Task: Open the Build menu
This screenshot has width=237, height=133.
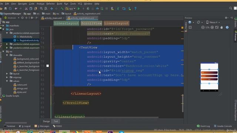Action: [x=59, y=4]
